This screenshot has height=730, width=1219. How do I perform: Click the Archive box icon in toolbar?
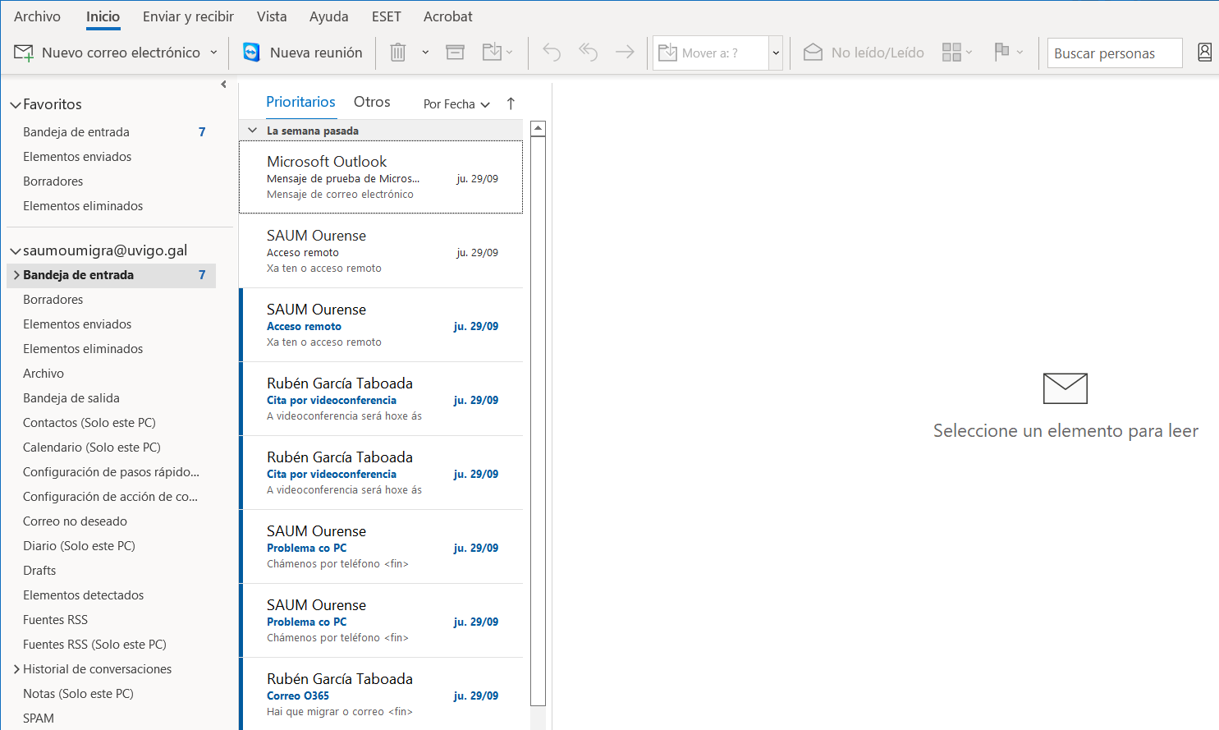pos(455,53)
